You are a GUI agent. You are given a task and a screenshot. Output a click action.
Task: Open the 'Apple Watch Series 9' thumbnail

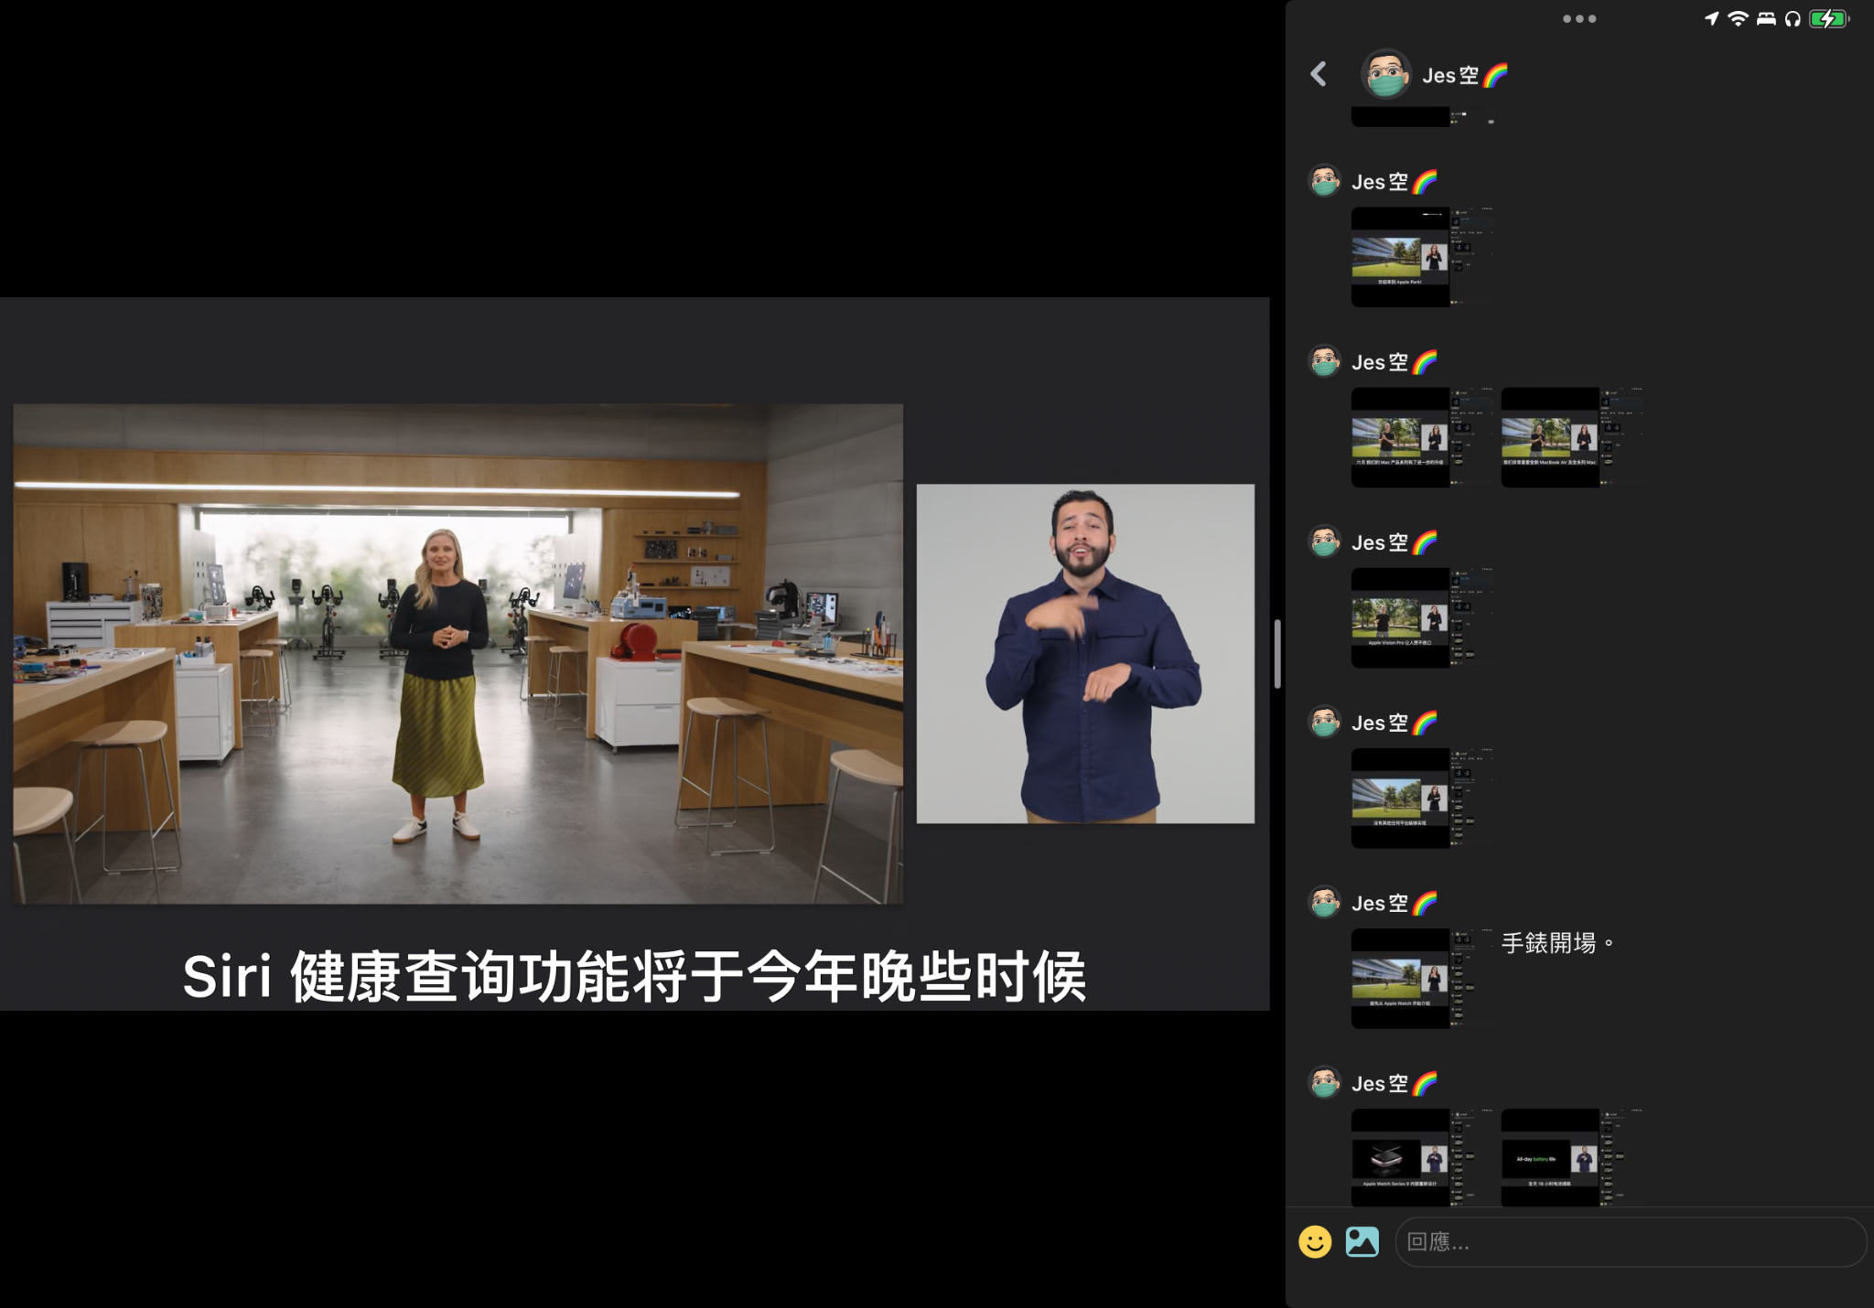(x=1423, y=1158)
